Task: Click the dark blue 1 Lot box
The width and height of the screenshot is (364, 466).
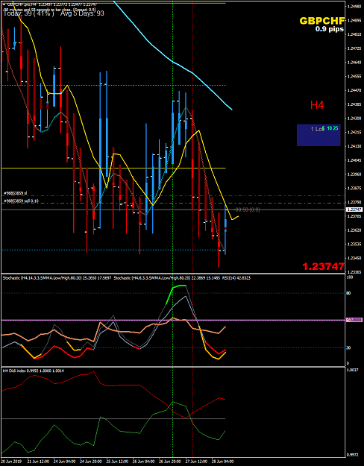Action: click(x=318, y=135)
